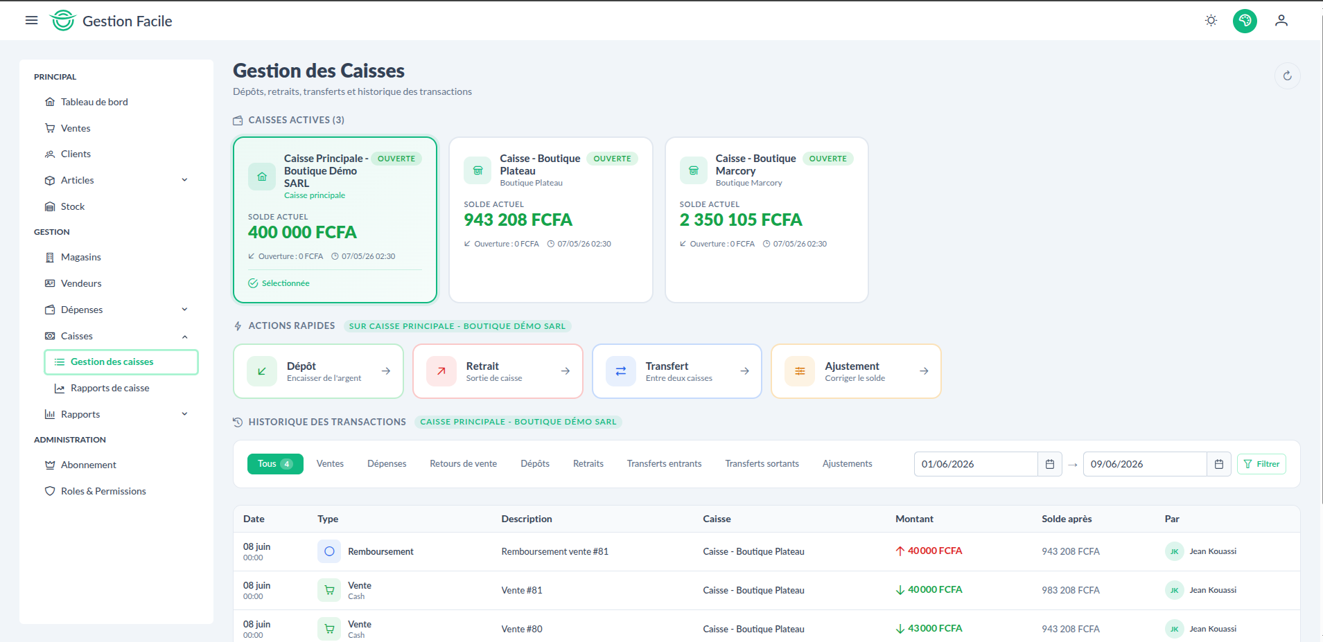Click the start date field 01/06/2026
The height and width of the screenshot is (642, 1323).
coord(976,464)
